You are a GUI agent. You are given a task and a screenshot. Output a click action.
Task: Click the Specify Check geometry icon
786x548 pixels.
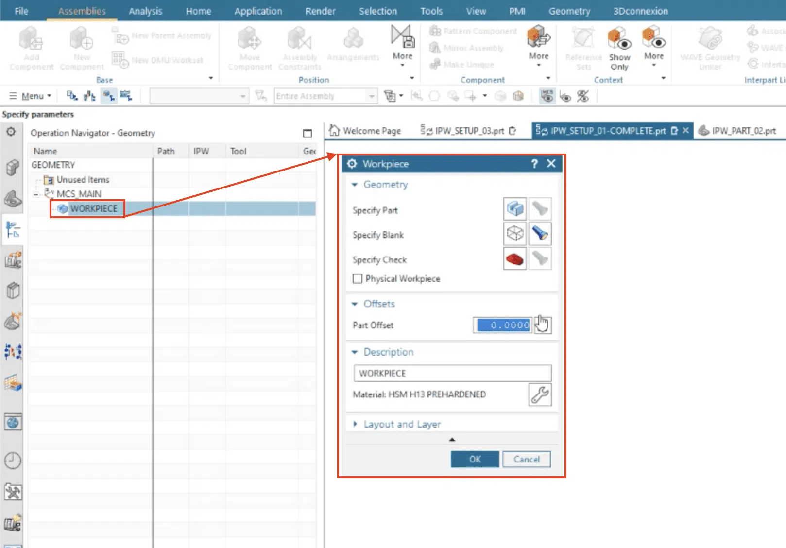tap(514, 259)
